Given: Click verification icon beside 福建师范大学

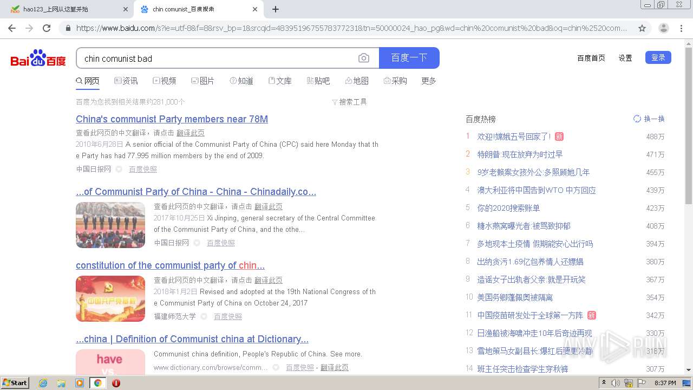Looking at the screenshot, I should [x=204, y=316].
